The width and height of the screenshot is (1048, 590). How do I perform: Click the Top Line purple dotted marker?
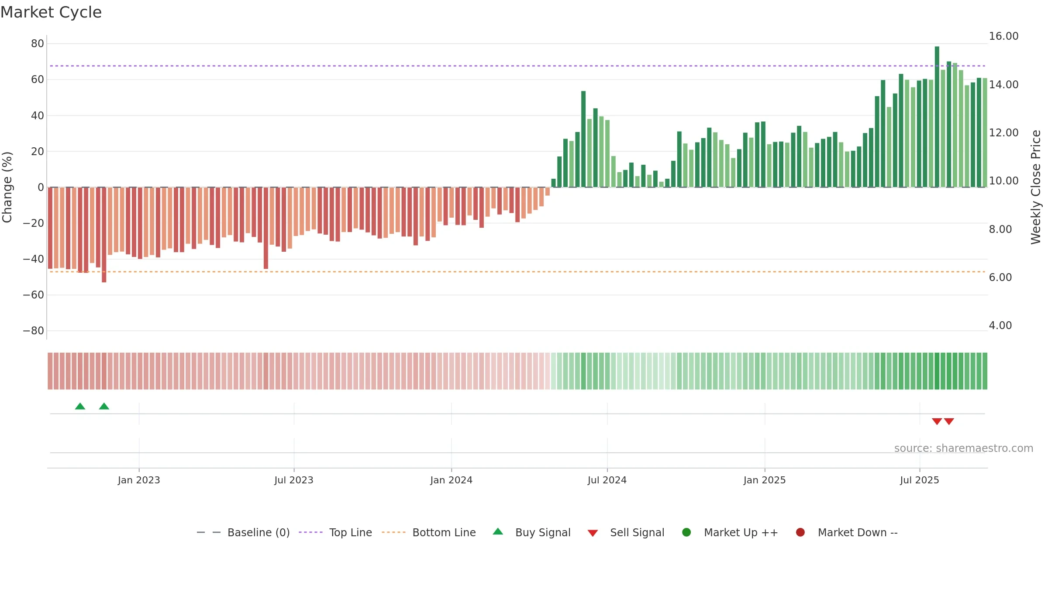(x=310, y=532)
